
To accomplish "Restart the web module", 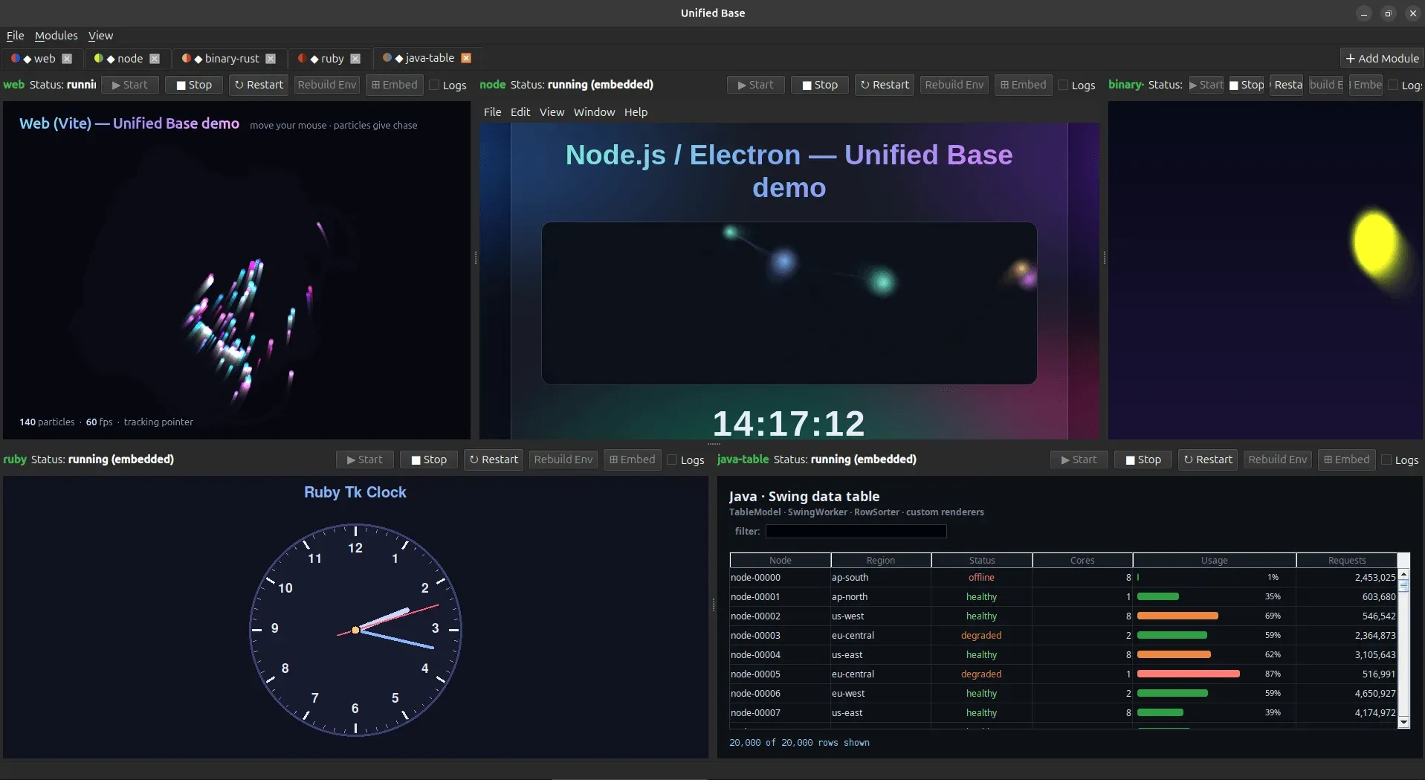I will (259, 85).
